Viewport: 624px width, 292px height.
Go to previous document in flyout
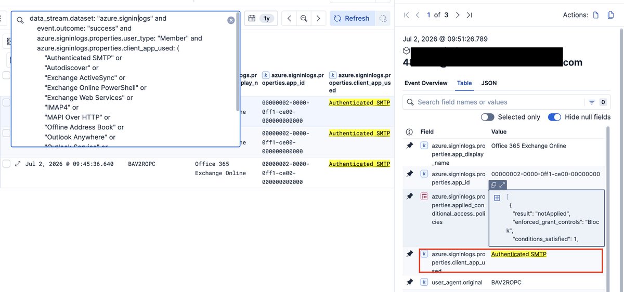[x=418, y=15]
